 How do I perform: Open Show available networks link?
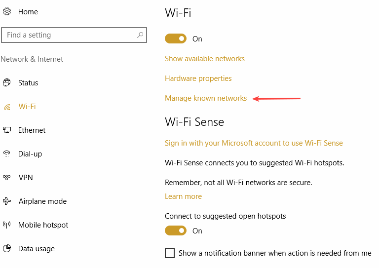coord(205,59)
